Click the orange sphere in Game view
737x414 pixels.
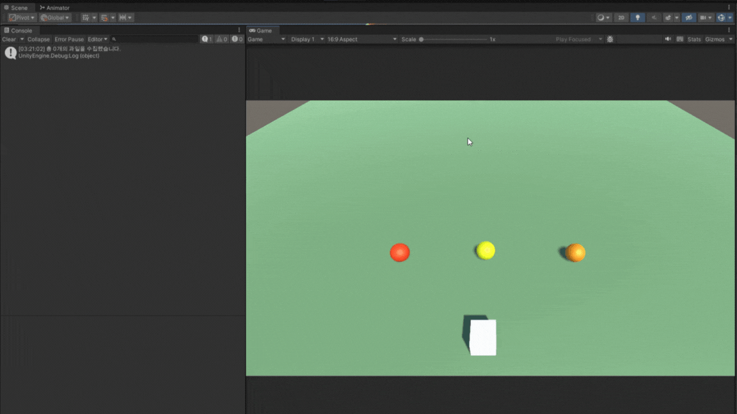point(575,252)
